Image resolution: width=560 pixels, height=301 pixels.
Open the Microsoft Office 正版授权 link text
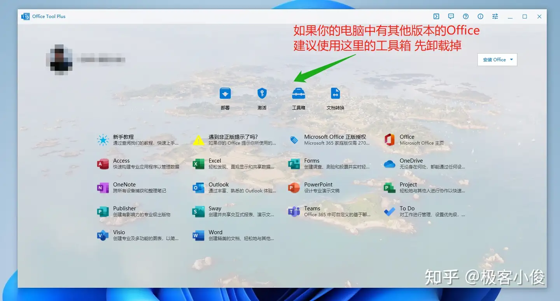tap(335, 137)
